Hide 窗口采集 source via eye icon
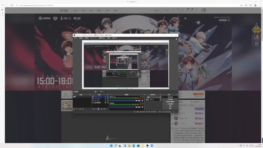The image size is (263, 148). click(105, 101)
